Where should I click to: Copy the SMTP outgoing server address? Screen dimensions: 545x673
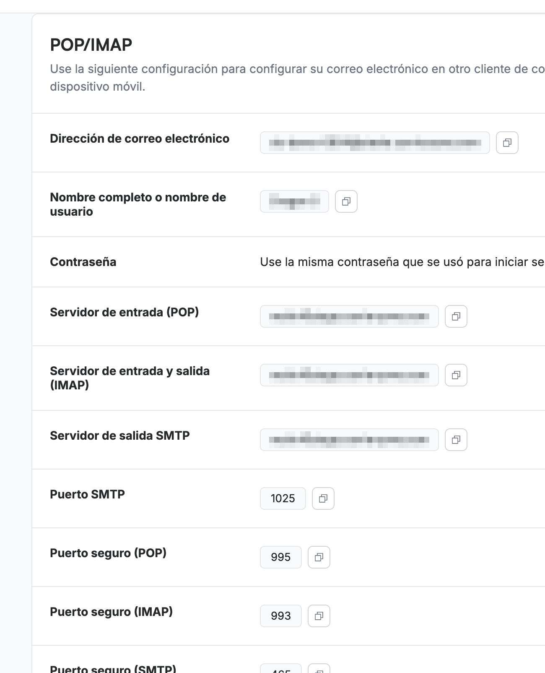pyautogui.click(x=456, y=440)
